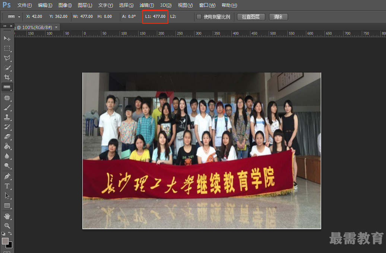Open the 图像(I) menu
The width and height of the screenshot is (386, 253).
65,5
